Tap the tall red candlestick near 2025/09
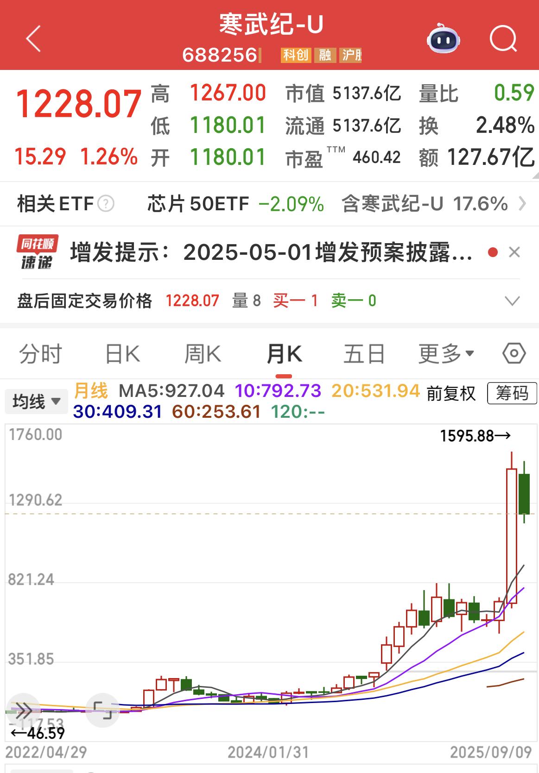The image size is (539, 773). (x=512, y=536)
